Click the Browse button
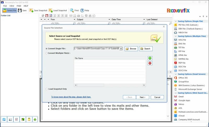The image size is (209, 127). click(x=131, y=49)
